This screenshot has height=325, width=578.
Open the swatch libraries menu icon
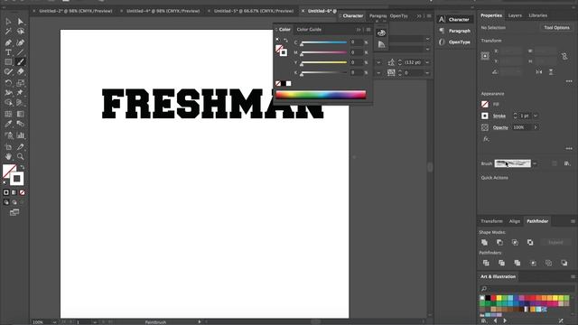[483, 320]
